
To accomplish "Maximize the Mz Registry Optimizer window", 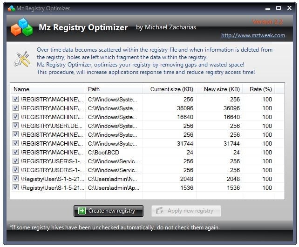I will point(279,8).
